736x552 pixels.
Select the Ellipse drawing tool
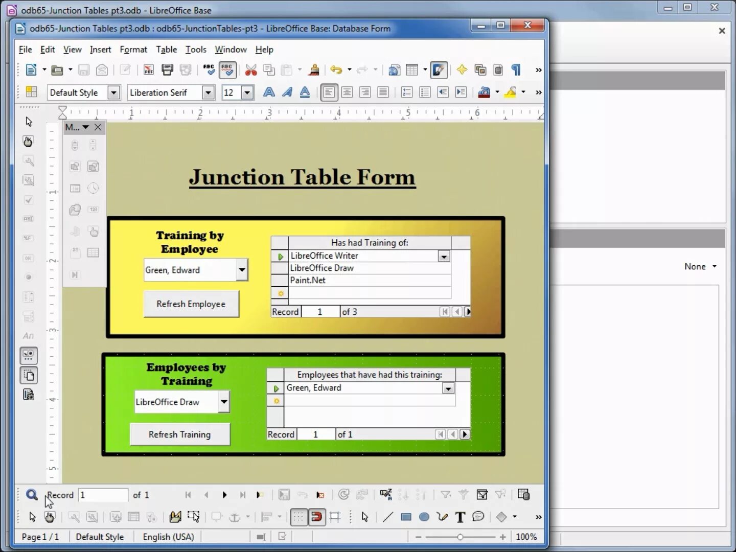[424, 517]
